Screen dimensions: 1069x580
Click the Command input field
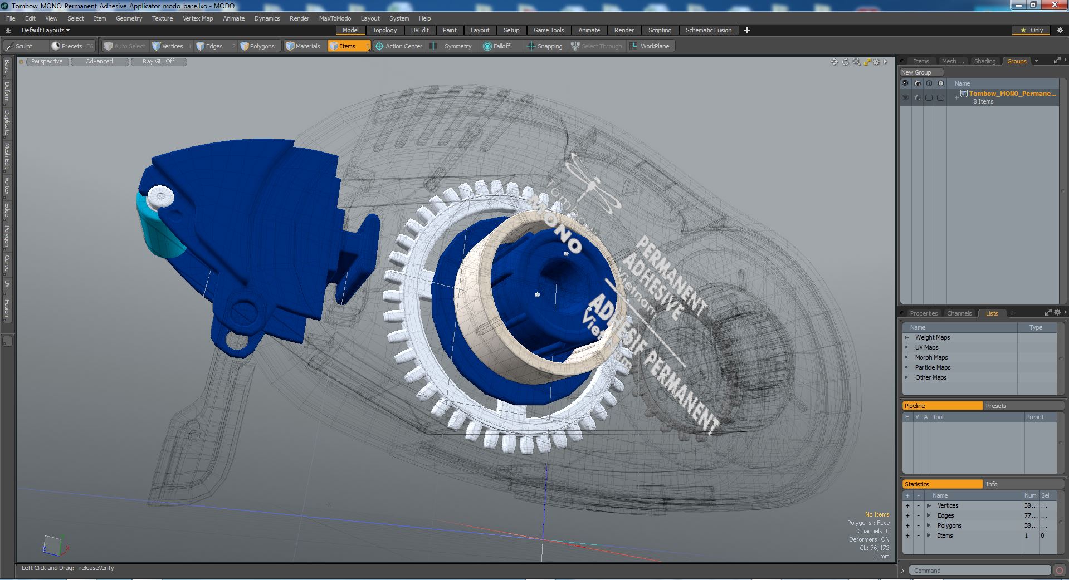pyautogui.click(x=980, y=570)
